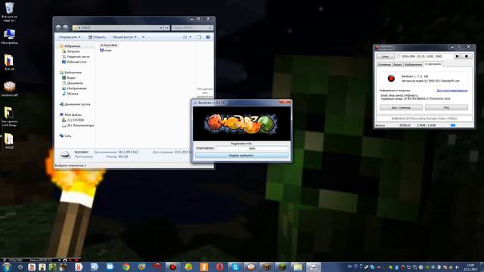Toggle the preview pane button in Explorer
The height and width of the screenshot is (272, 484).
(x=199, y=37)
